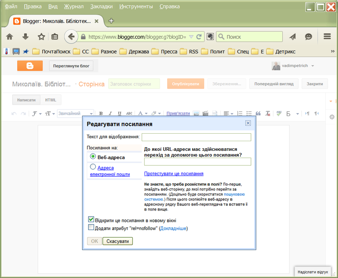Apply strikethrough ABC formatting
This screenshot has width=338, height=278.
pos(129,113)
